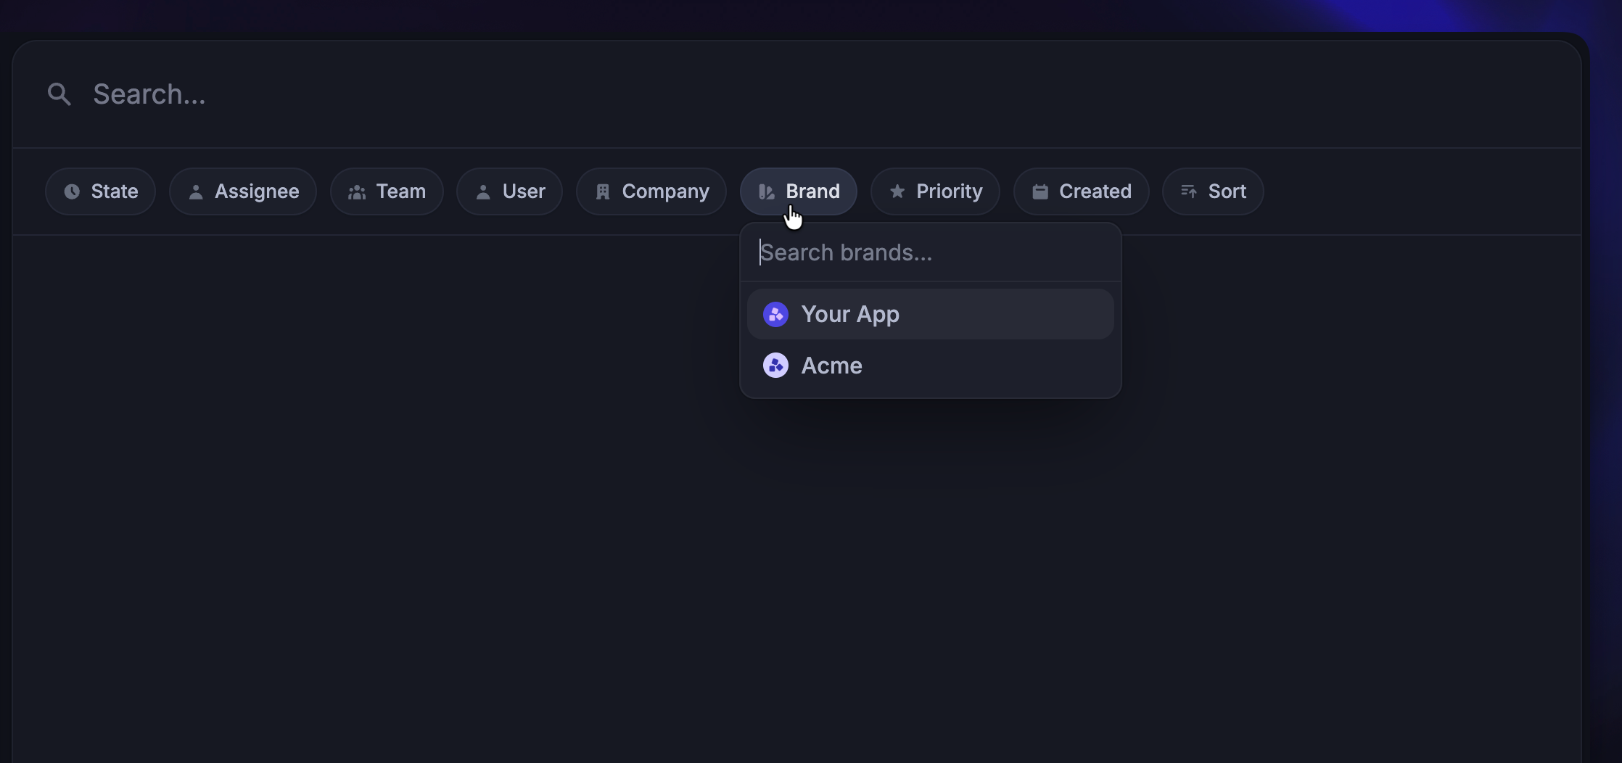Screen dimensions: 1622x763
Task: Click the star icon on the Priority filter
Action: (897, 191)
